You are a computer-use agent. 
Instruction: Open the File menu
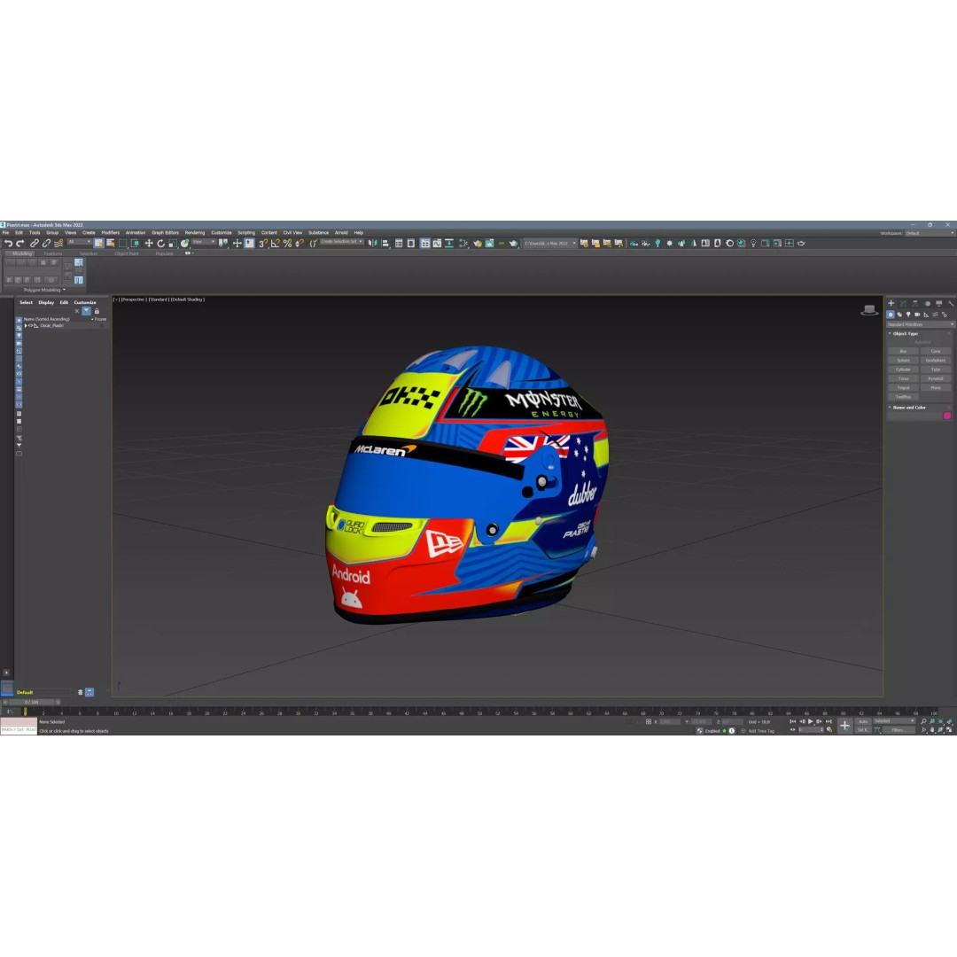click(x=5, y=233)
